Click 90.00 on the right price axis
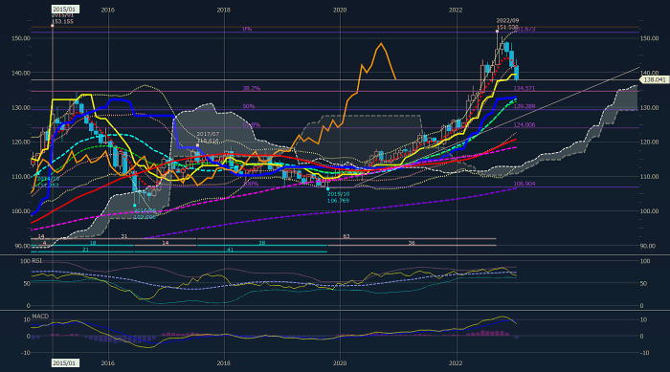Screen dimensions: 670x372 (648, 246)
